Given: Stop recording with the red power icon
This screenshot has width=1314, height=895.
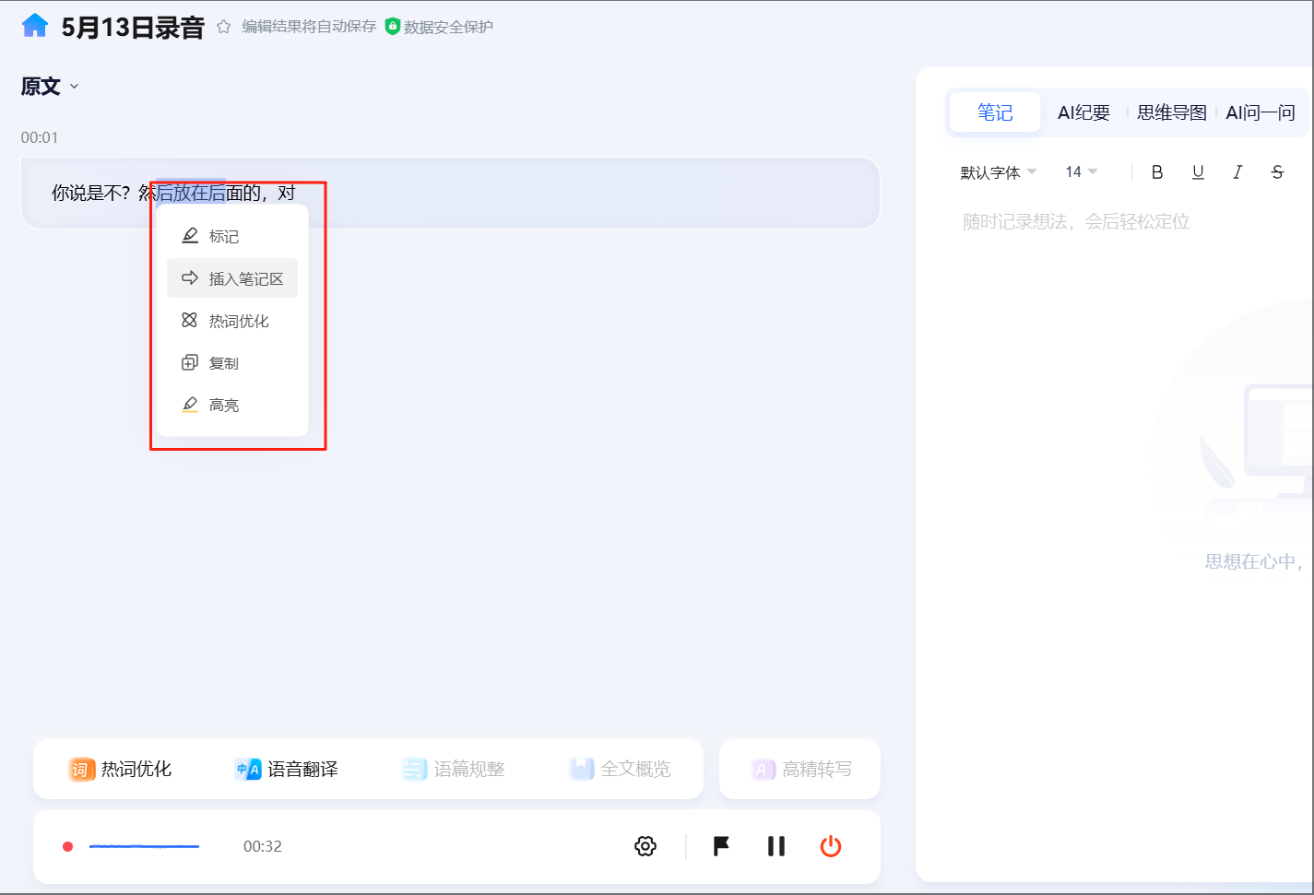Looking at the screenshot, I should point(831,846).
